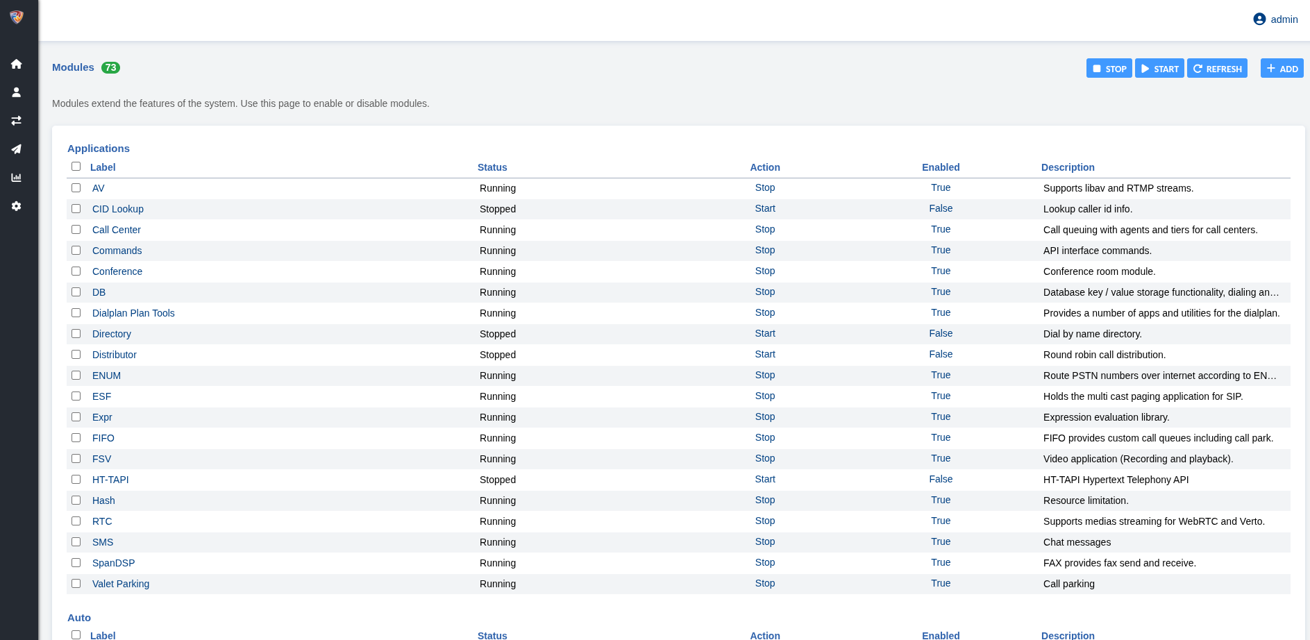This screenshot has width=1310, height=640.
Task: Click the admin user profile icon
Action: point(1259,19)
